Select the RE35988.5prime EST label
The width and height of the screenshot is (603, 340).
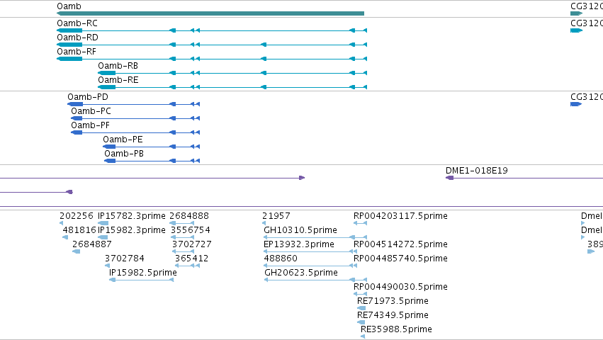(x=396, y=329)
